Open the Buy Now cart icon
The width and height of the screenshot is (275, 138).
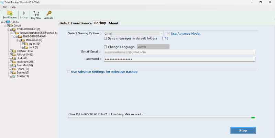36,13
